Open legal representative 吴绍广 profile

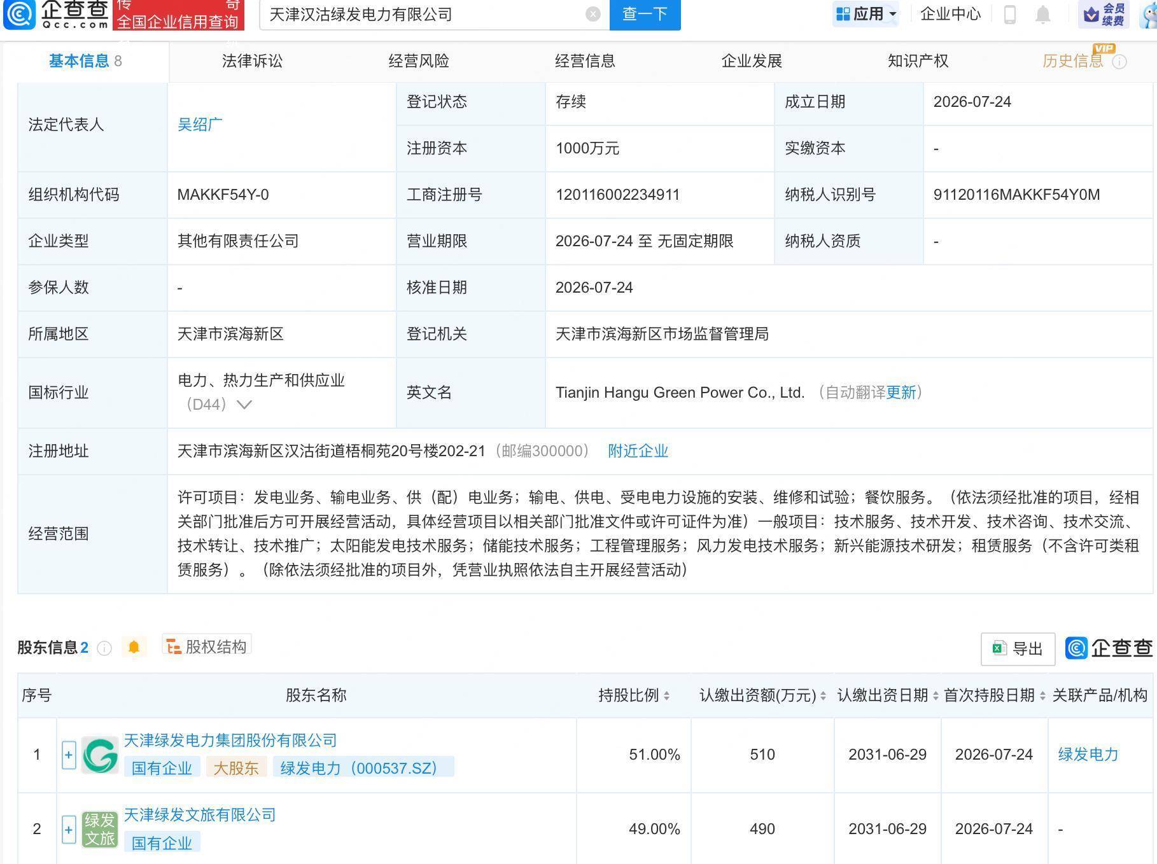pyautogui.click(x=200, y=125)
